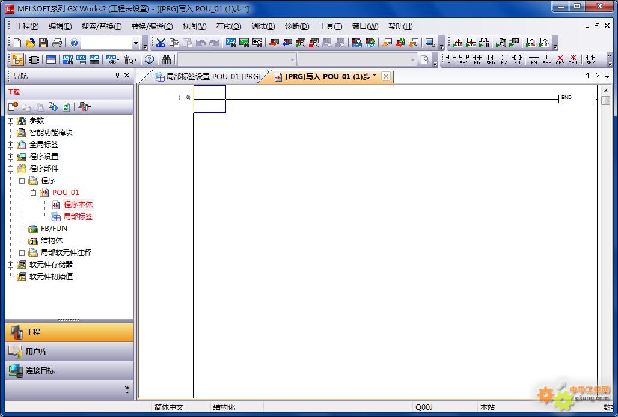
Task: Expand the 全局标签 tree node
Action: pos(11,145)
